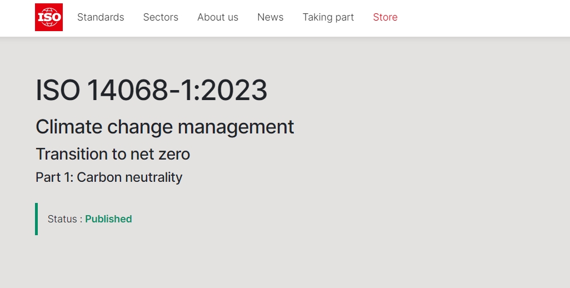Click the green vertical status bar
570x288 pixels.
[x=36, y=219]
